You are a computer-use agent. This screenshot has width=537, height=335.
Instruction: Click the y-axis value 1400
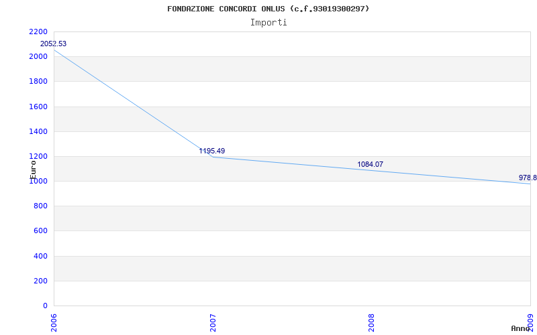tap(38, 131)
